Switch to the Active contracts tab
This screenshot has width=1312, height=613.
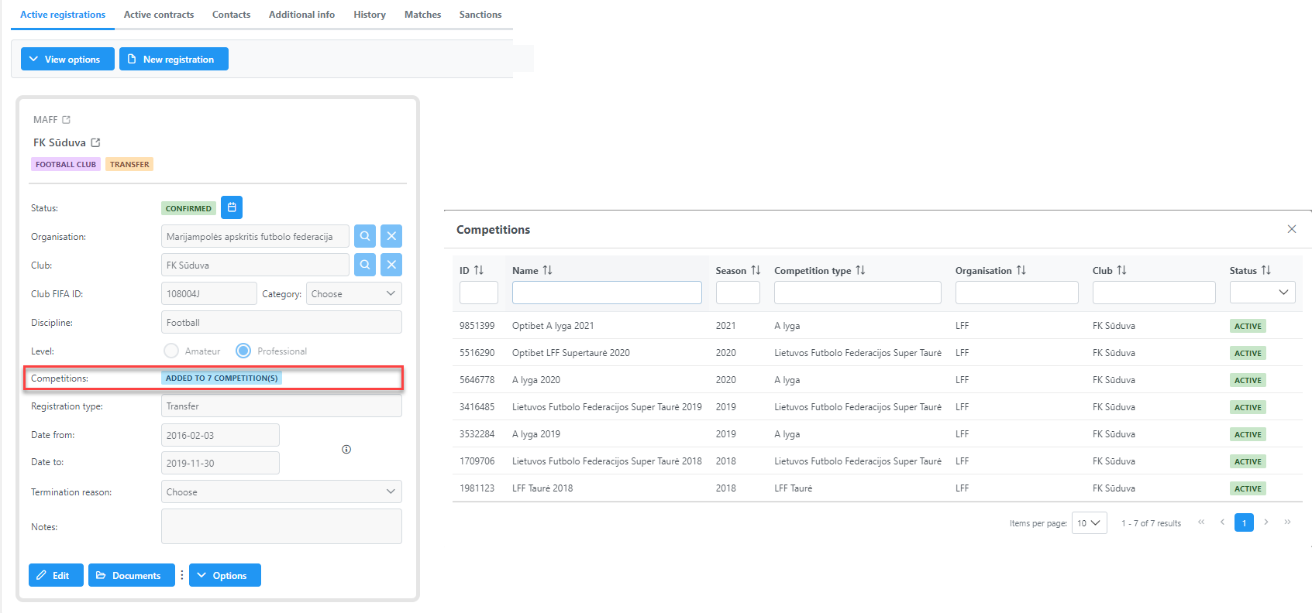[159, 15]
